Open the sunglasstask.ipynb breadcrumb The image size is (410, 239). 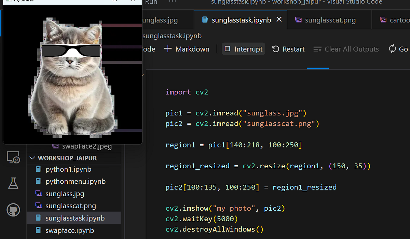pyautogui.click(x=172, y=36)
